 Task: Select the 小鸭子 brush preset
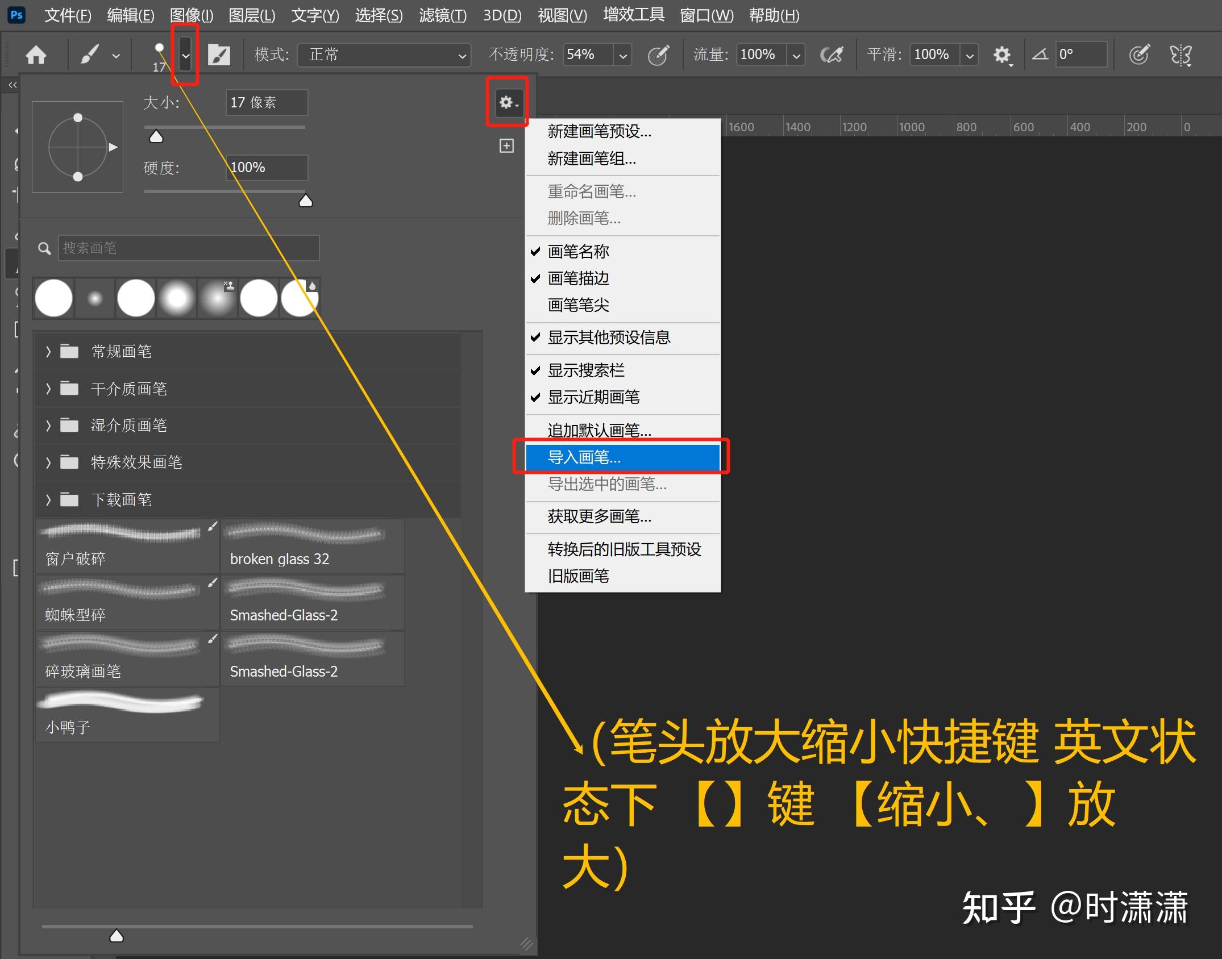[x=125, y=713]
